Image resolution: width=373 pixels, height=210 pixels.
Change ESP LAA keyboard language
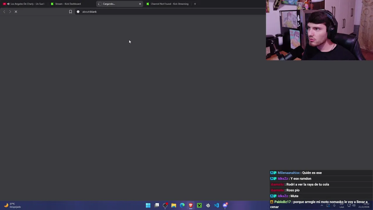(342, 205)
